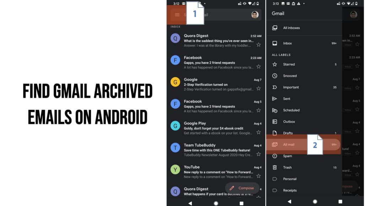Open All mail to find archived emails

pyautogui.click(x=303, y=144)
